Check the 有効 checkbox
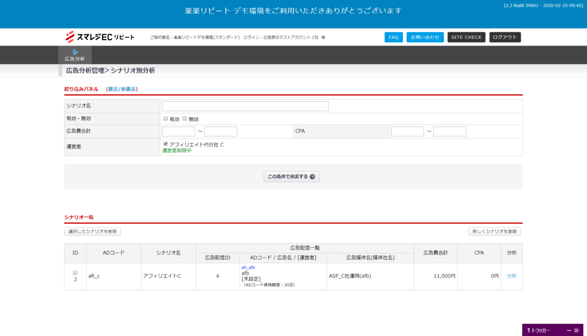This screenshot has width=587, height=336. coord(166,118)
